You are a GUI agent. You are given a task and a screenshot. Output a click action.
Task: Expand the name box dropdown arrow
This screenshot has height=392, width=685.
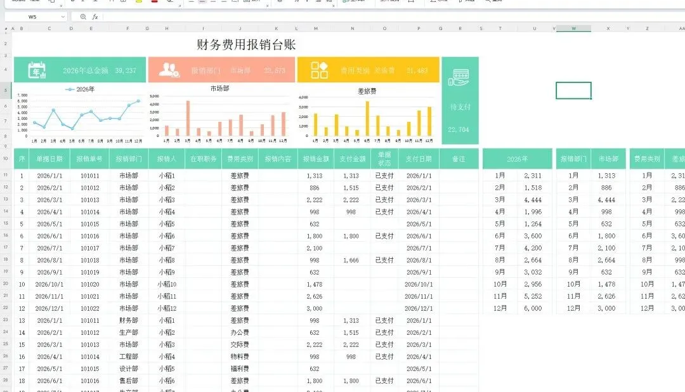tap(63, 16)
